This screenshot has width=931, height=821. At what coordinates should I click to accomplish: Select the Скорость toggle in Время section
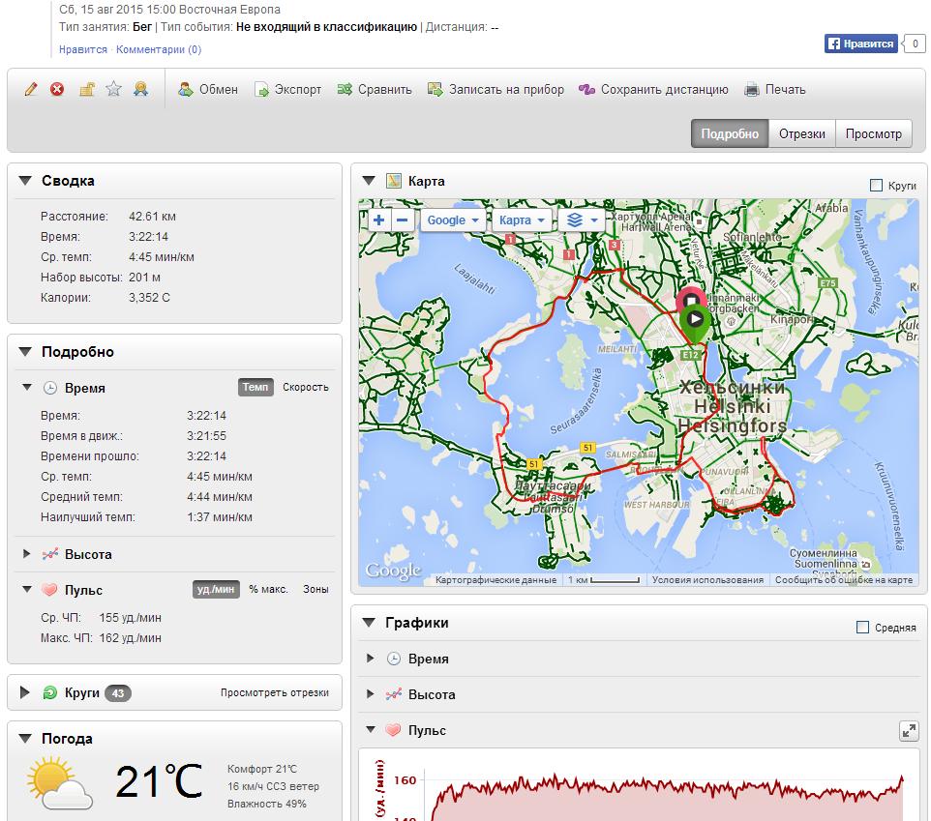tap(305, 387)
